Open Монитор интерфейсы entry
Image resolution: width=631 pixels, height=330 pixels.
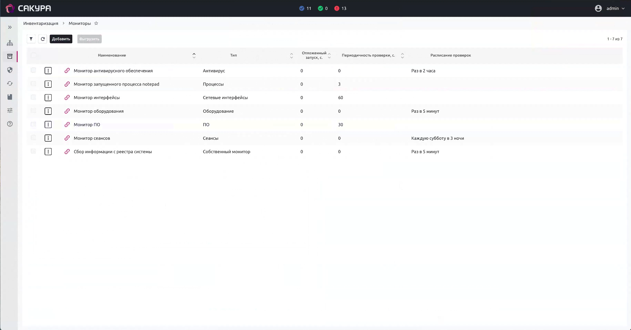point(97,98)
